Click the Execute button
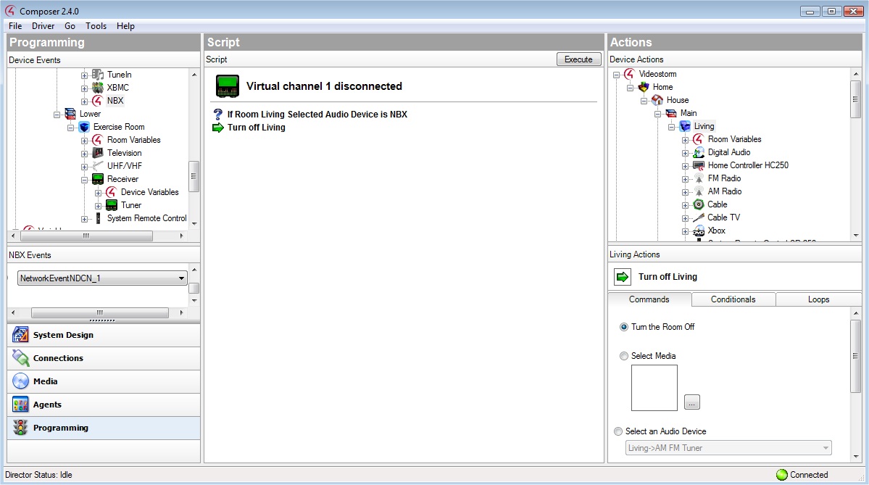The height and width of the screenshot is (485, 869). point(578,59)
